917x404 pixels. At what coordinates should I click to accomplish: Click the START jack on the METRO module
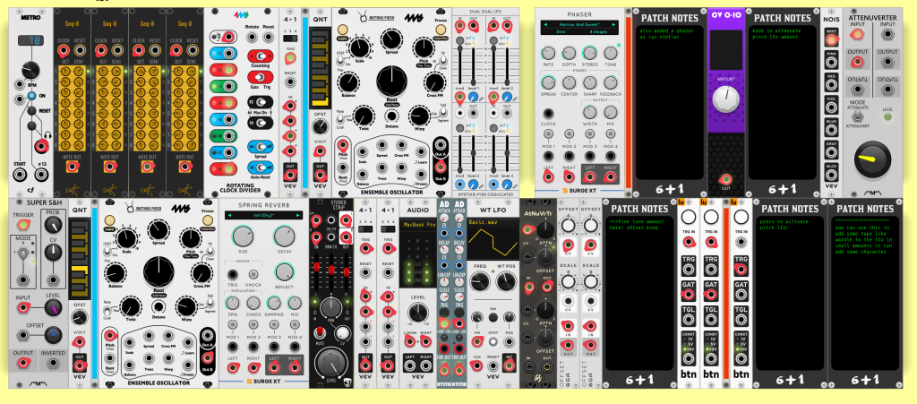point(20,175)
